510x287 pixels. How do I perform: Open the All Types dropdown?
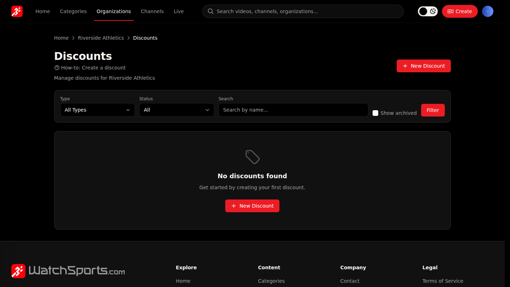[x=97, y=110]
